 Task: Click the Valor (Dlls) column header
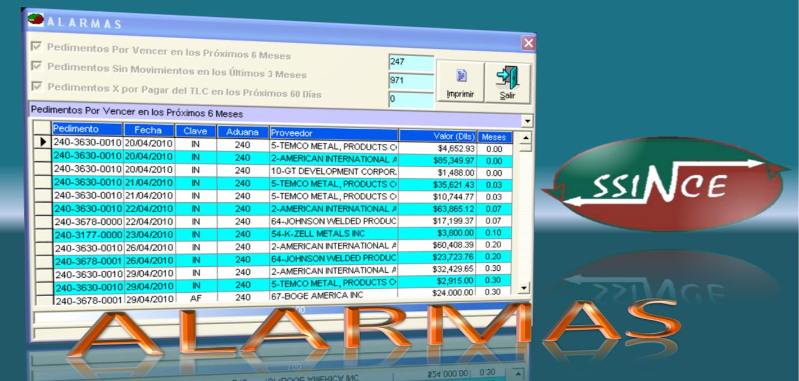438,136
